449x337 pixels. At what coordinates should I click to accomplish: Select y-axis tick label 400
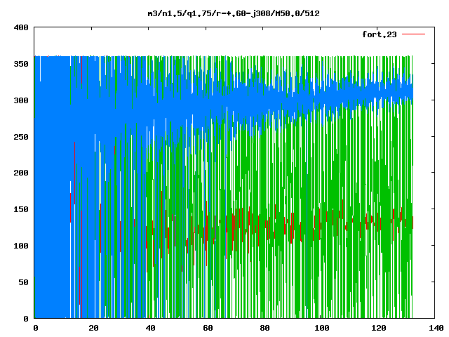click(21, 28)
